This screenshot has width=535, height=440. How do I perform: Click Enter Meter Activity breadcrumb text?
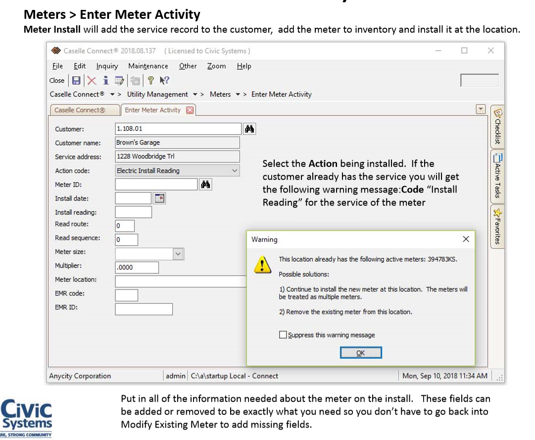coord(282,95)
